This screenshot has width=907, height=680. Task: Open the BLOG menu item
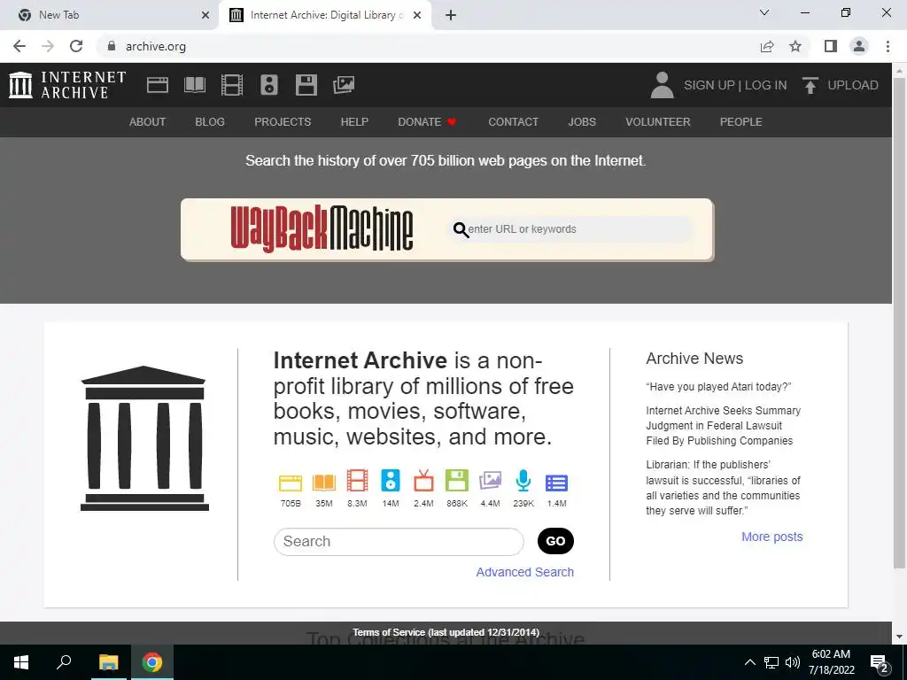point(210,122)
